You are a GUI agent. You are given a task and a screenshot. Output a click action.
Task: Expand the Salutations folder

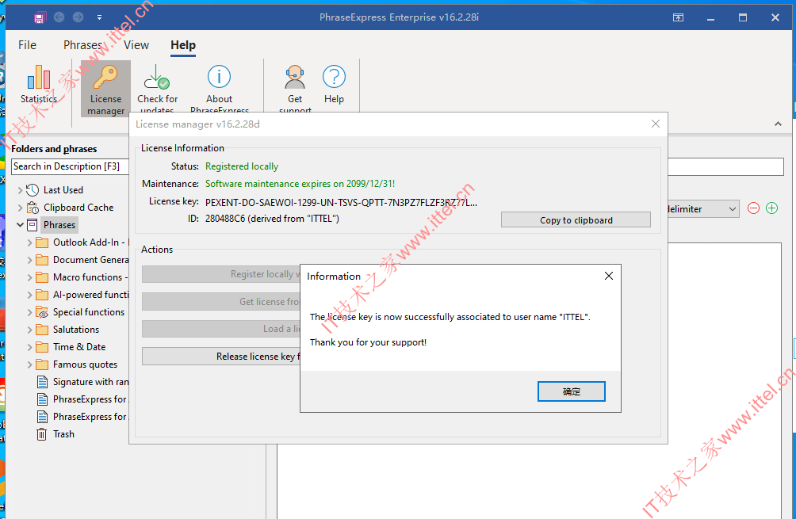[x=29, y=330]
